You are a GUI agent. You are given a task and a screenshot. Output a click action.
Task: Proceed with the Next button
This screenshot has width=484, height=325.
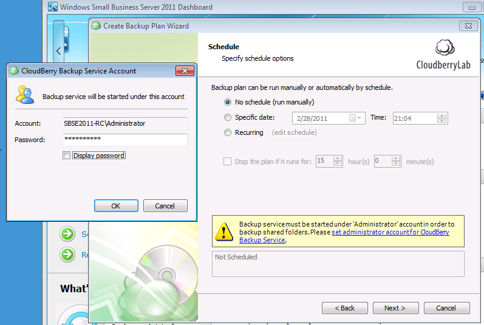396,308
